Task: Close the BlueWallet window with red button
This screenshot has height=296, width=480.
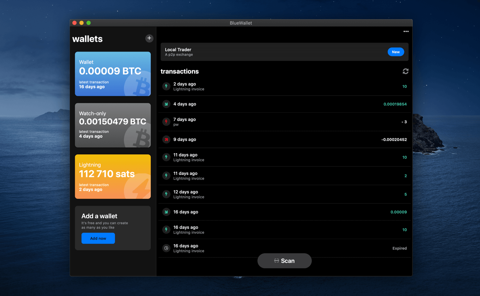Action: click(x=74, y=23)
